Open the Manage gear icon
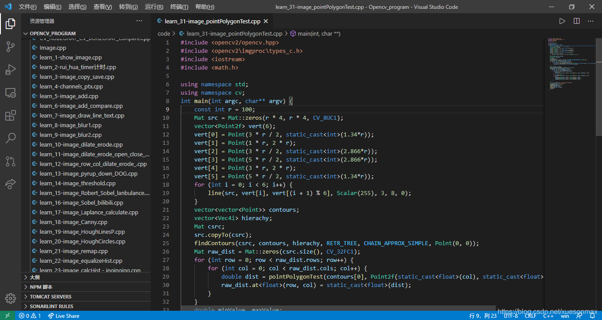Screen dimensions: 602x320 [x=10, y=298]
